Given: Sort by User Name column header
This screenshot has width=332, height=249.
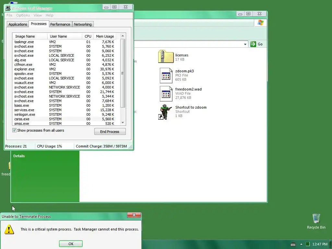Looking at the screenshot, I should click(65, 36).
